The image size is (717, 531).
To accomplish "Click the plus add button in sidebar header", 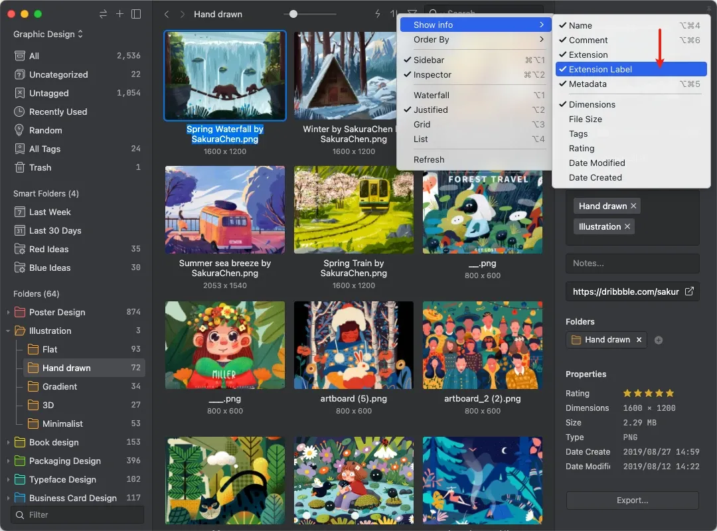I will (x=119, y=14).
